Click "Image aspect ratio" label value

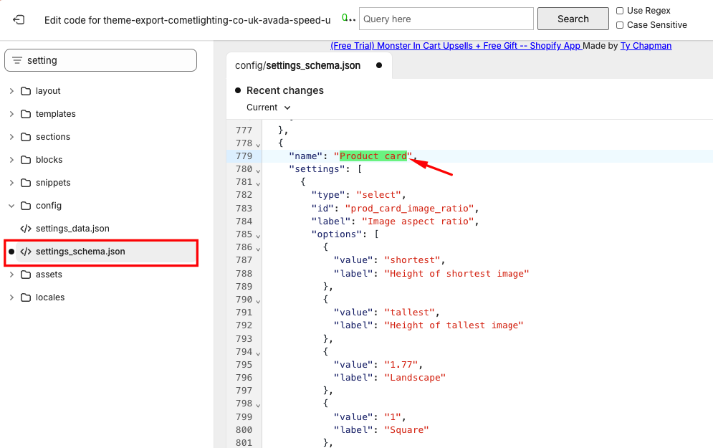coord(418,221)
